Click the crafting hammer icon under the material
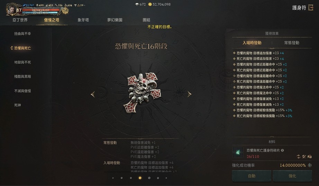319x186 pixels. click(x=304, y=156)
